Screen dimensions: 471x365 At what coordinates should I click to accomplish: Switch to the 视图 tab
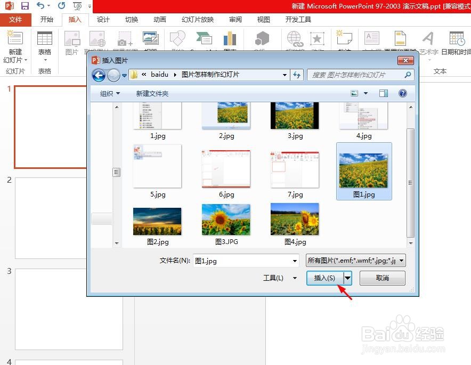pyautogui.click(x=263, y=20)
